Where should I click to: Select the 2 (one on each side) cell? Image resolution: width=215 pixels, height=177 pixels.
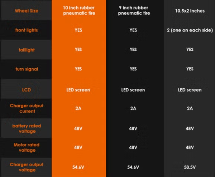[190, 30]
